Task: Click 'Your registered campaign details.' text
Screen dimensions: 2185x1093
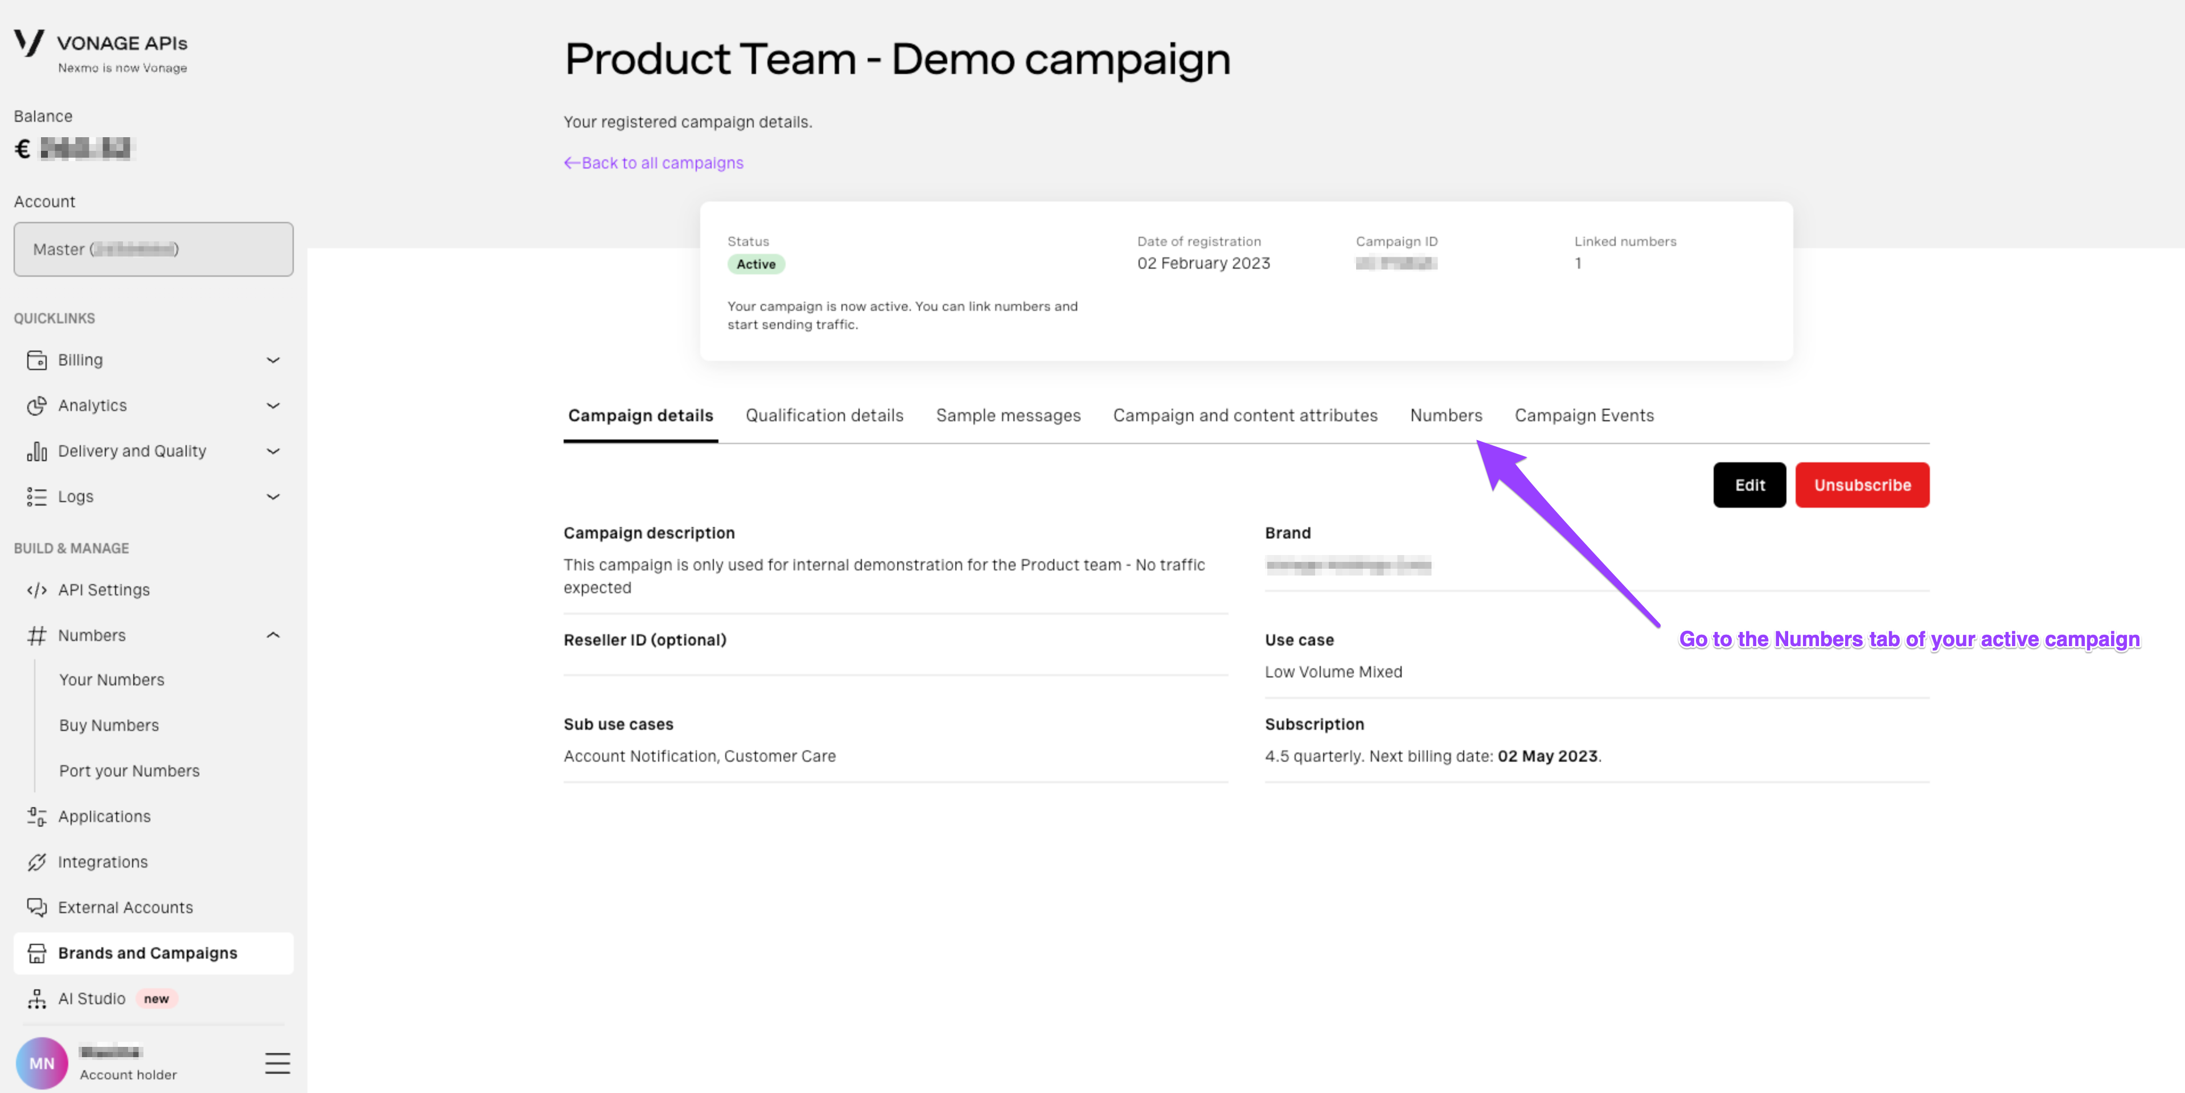Action: (x=688, y=122)
